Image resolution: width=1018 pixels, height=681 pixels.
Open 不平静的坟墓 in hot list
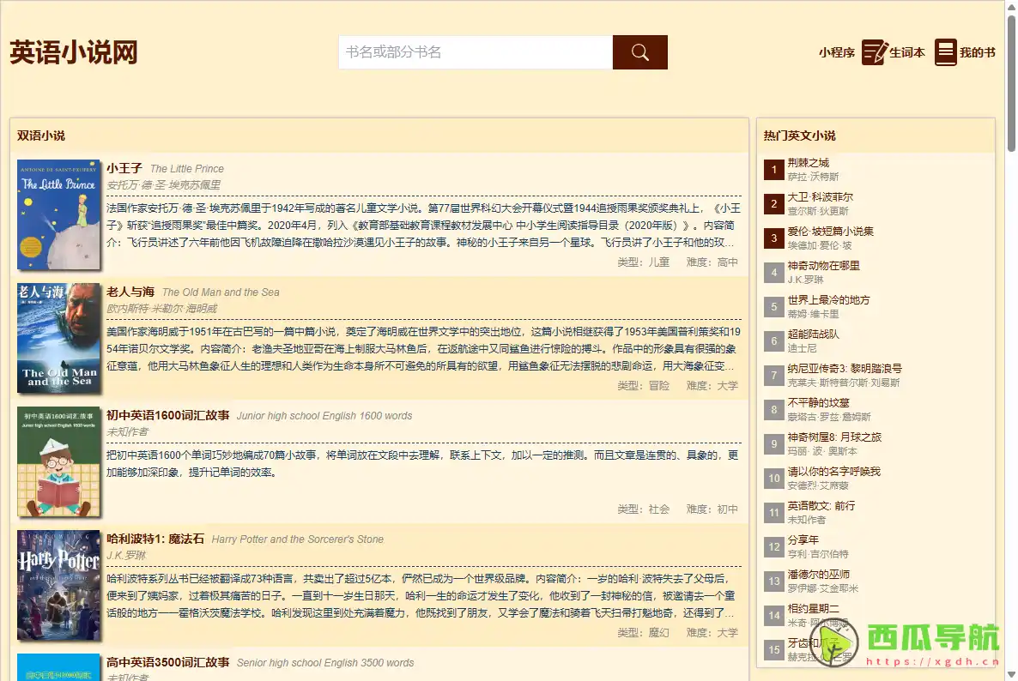[x=818, y=403]
